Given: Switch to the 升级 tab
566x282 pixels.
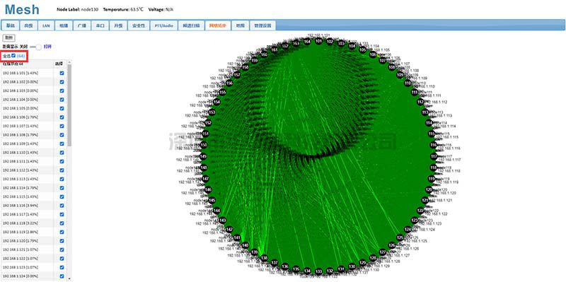Looking at the screenshot, I should tap(118, 25).
